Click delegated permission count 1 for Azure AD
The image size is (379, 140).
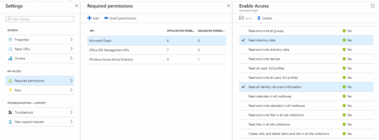click(x=199, y=59)
